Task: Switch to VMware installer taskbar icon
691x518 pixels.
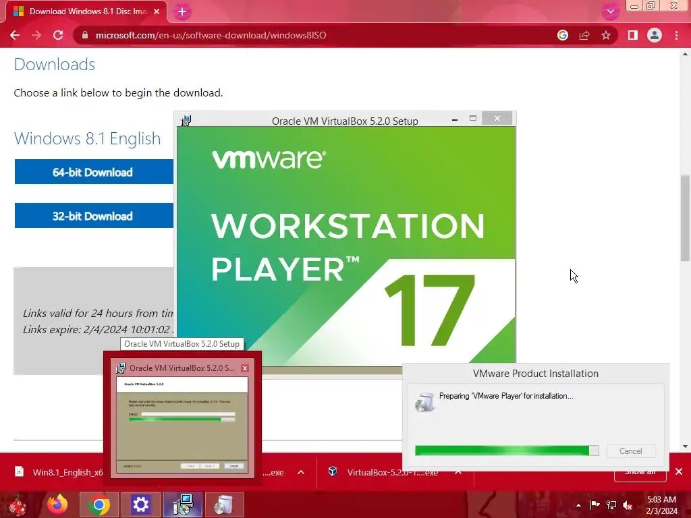Action: tap(224, 505)
